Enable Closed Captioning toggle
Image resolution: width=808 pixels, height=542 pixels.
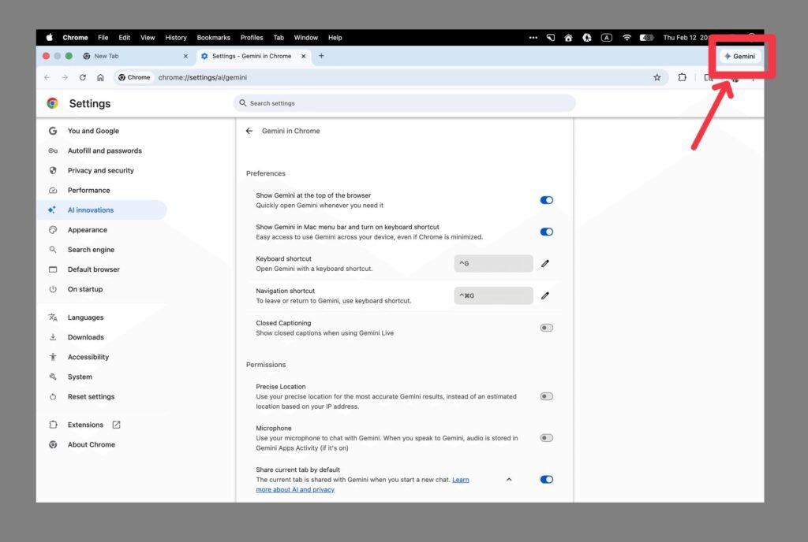546,328
